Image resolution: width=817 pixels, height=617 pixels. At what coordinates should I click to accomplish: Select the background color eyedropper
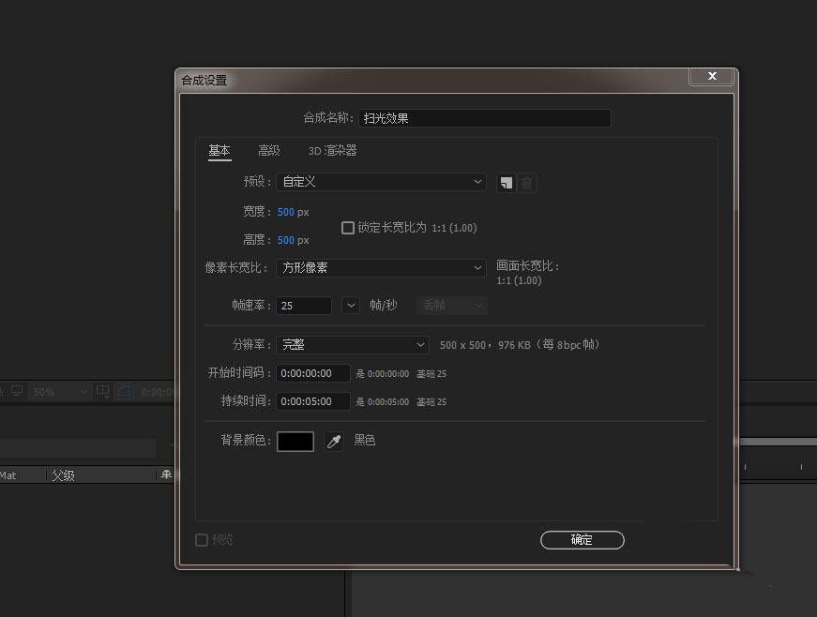[333, 441]
